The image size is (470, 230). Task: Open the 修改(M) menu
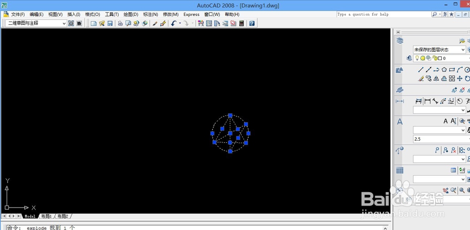(171, 15)
